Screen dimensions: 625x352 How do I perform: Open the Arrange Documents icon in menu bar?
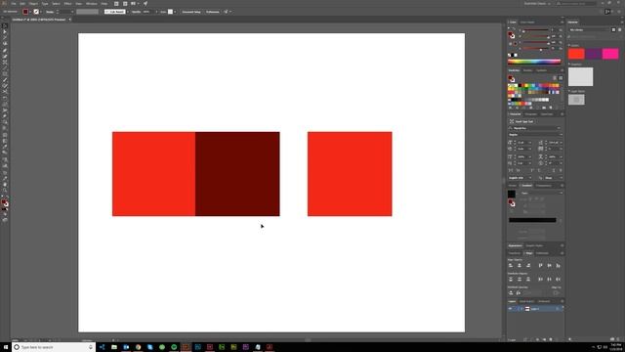134,4
